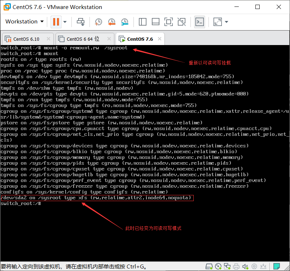Click the 'rootfs on / type rootfs (rw)' line

[x=41, y=59]
